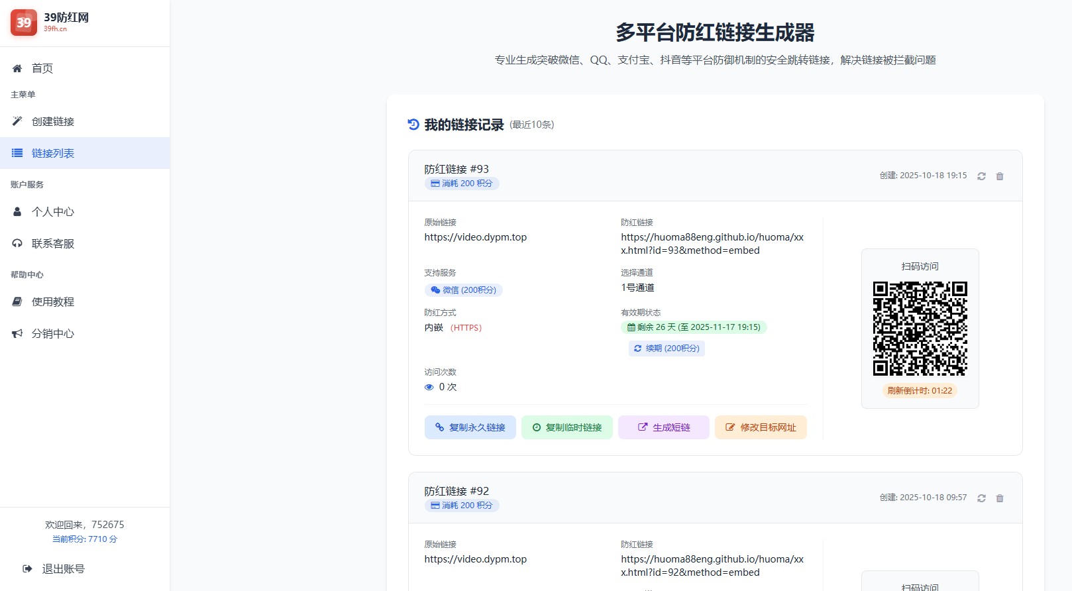Click 当前积分: 7710 分 text
Image resolution: width=1072 pixels, height=591 pixels.
pyautogui.click(x=85, y=539)
